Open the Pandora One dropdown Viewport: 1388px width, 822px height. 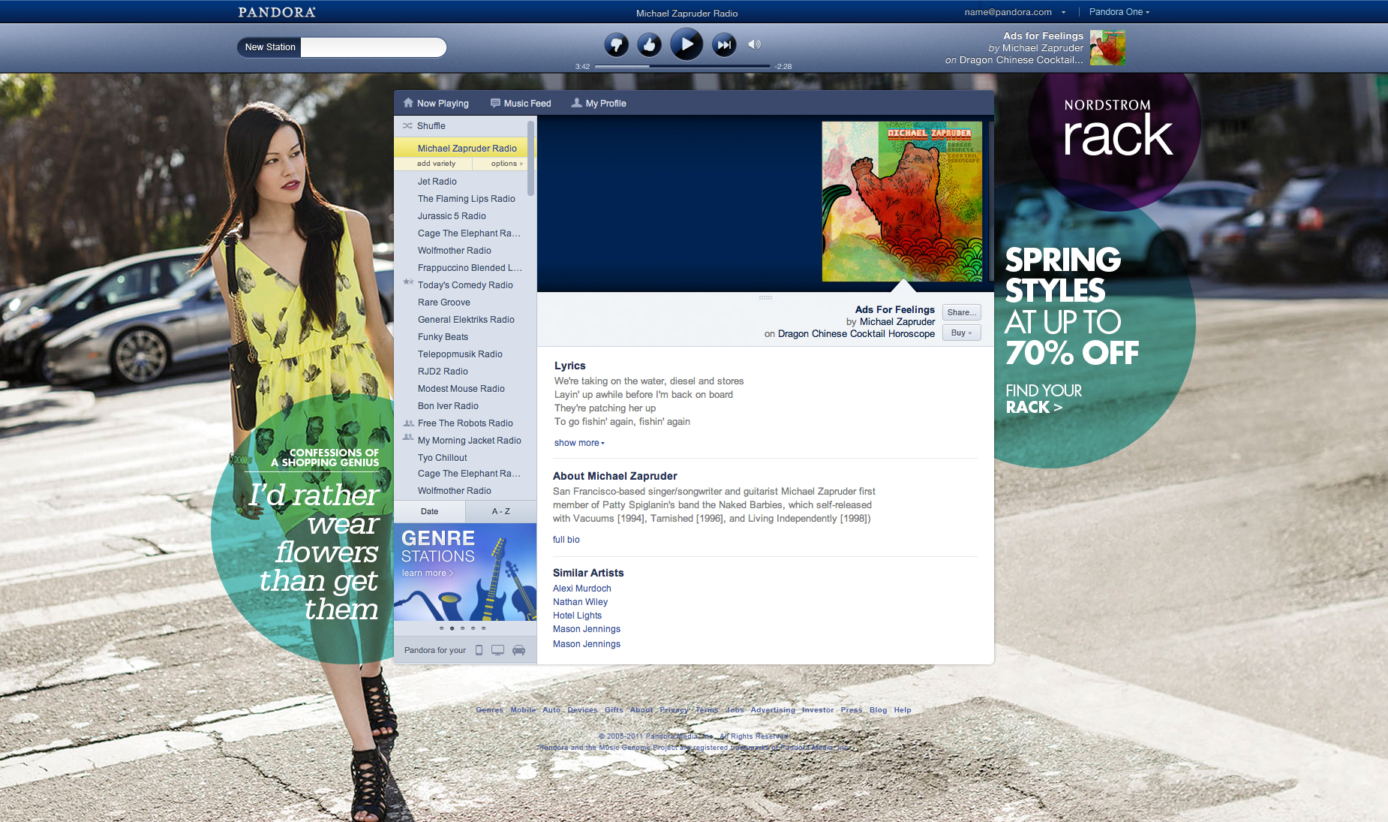tap(1119, 12)
